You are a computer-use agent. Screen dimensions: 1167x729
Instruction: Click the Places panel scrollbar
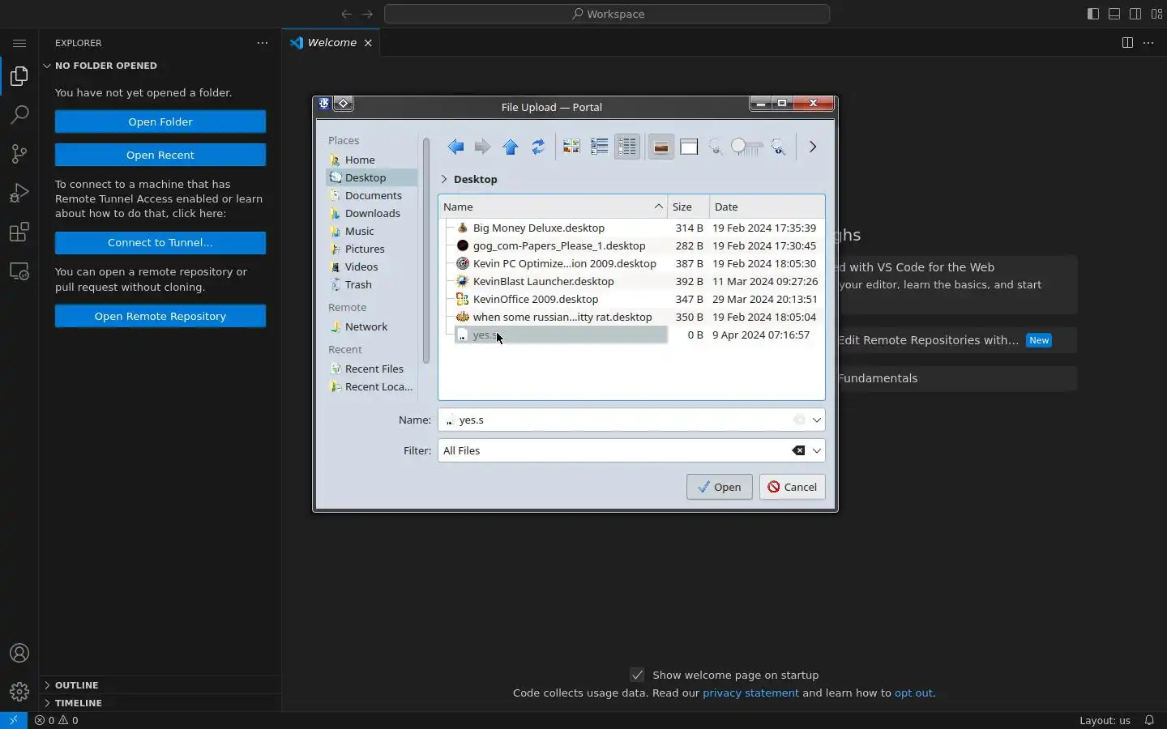pyautogui.click(x=426, y=251)
